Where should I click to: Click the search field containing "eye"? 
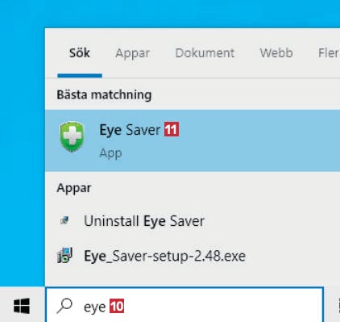click(185, 305)
